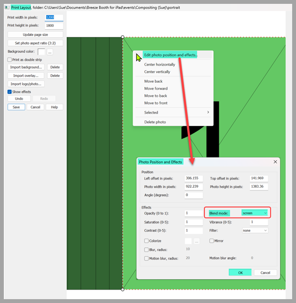Click the Contrast (0-5) field
Viewport: 296px width, 303px height.
tap(194, 231)
